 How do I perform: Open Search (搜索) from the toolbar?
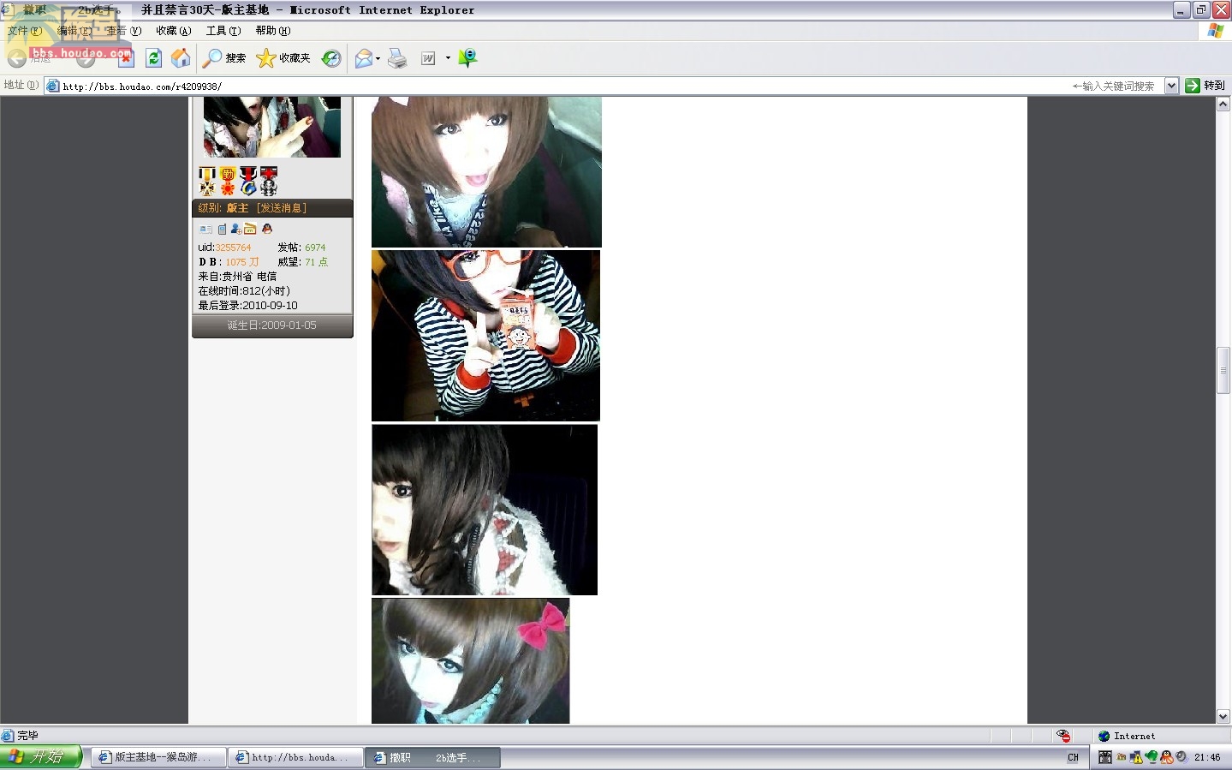click(224, 58)
